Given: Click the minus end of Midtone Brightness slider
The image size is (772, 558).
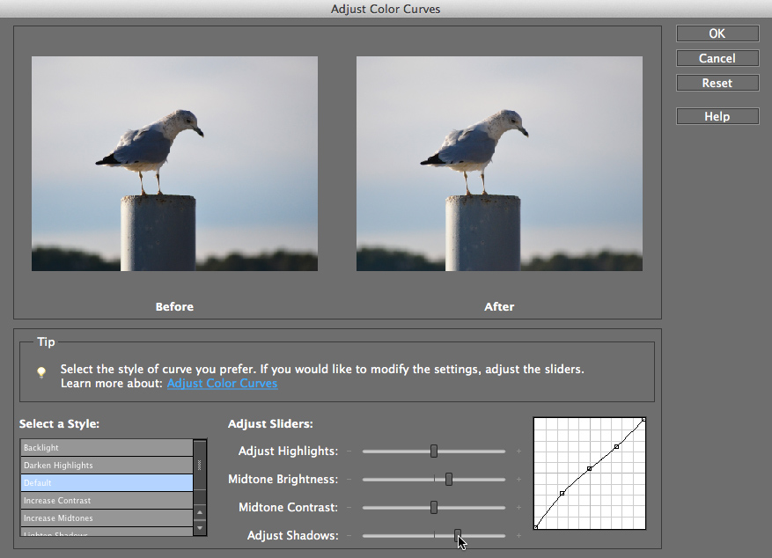Looking at the screenshot, I should point(349,479).
